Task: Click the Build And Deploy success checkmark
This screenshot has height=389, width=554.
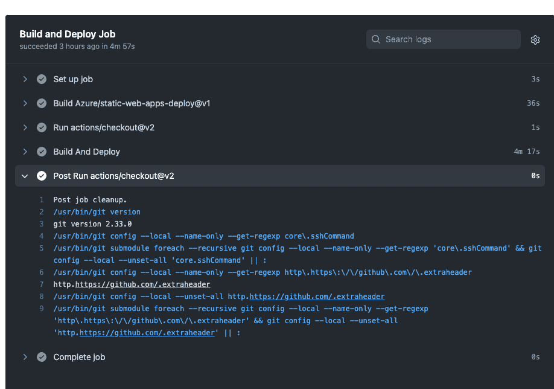Action: 42,152
